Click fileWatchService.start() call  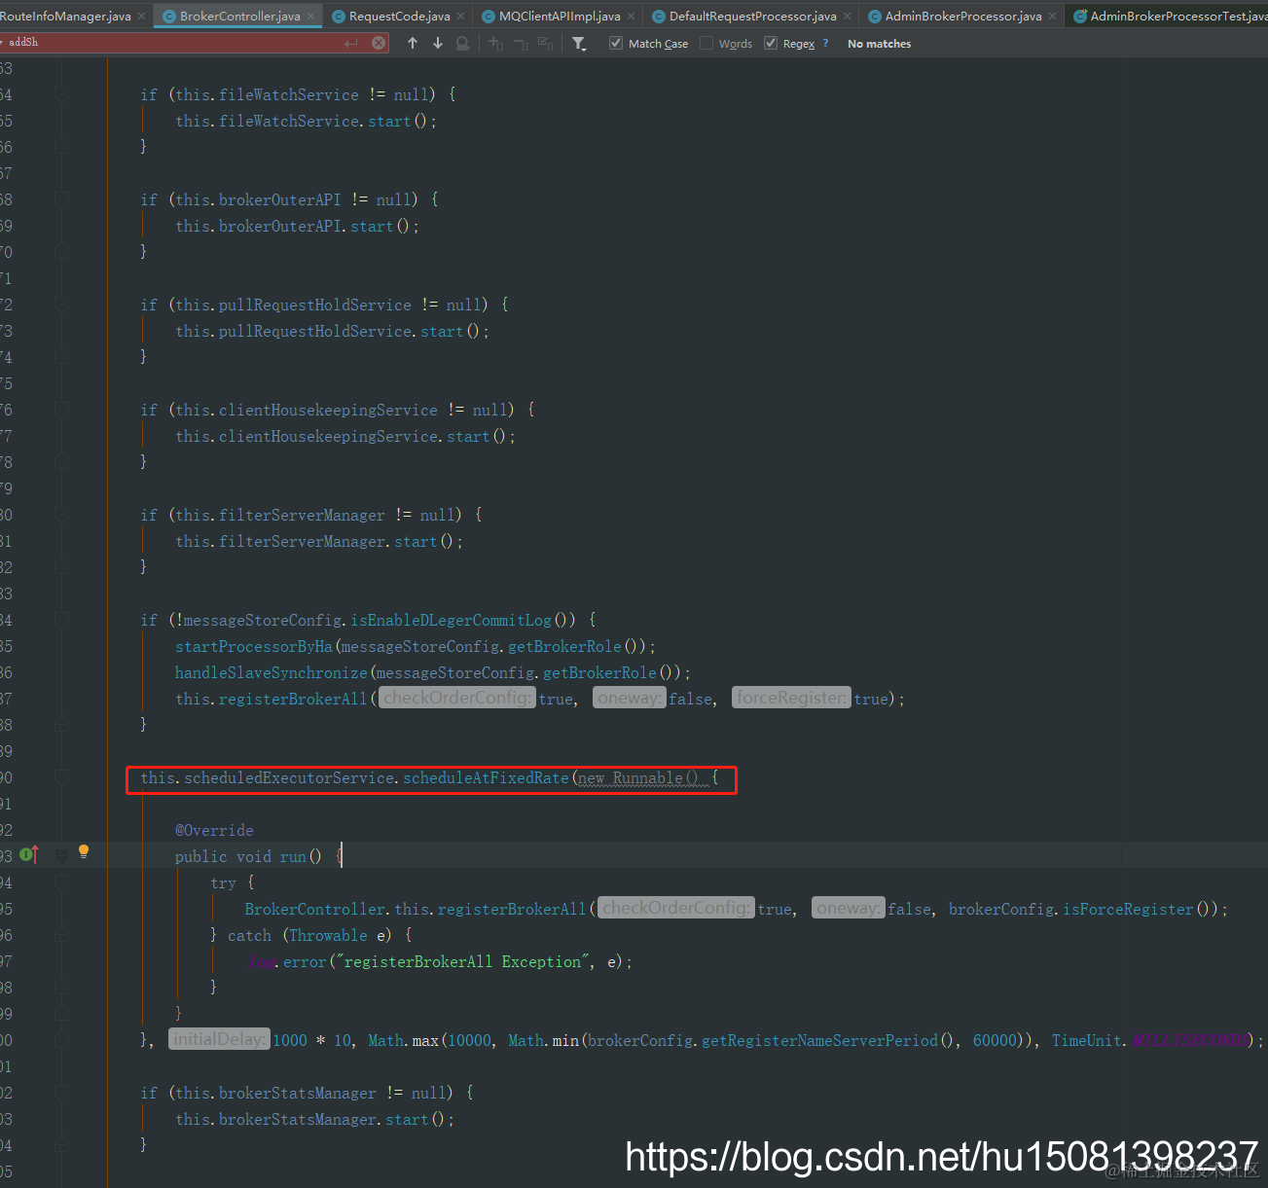coord(306,121)
